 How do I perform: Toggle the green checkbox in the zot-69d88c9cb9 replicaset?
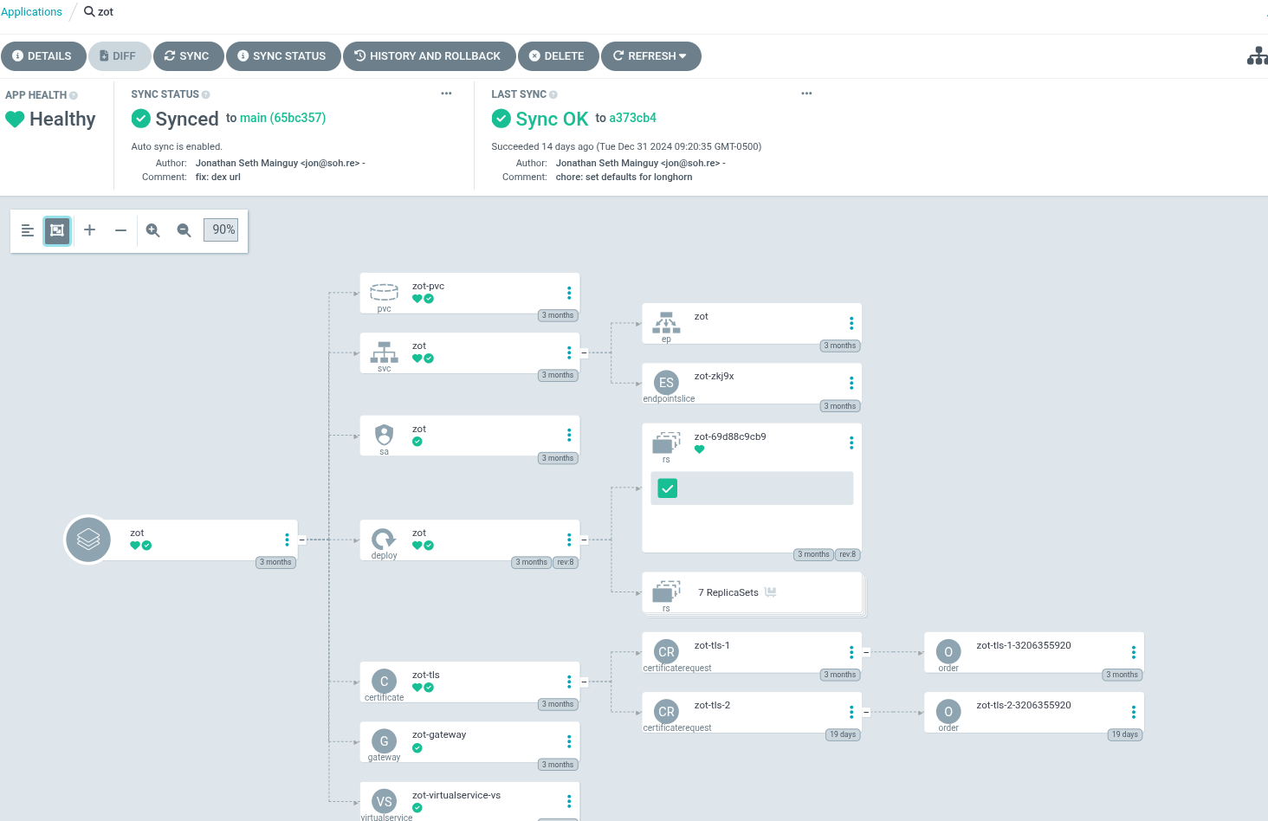(668, 488)
